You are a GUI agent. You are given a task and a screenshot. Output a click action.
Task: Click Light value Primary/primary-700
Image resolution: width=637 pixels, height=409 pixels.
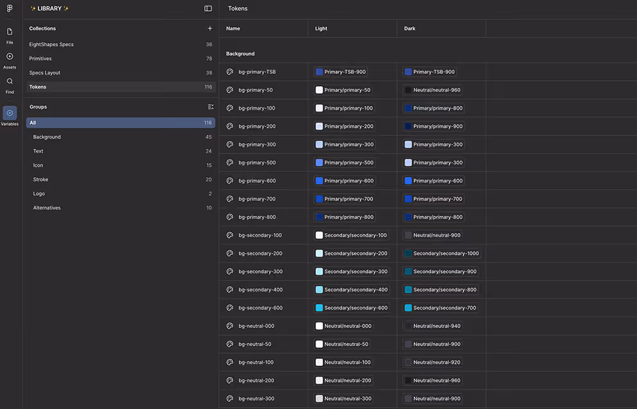click(344, 198)
